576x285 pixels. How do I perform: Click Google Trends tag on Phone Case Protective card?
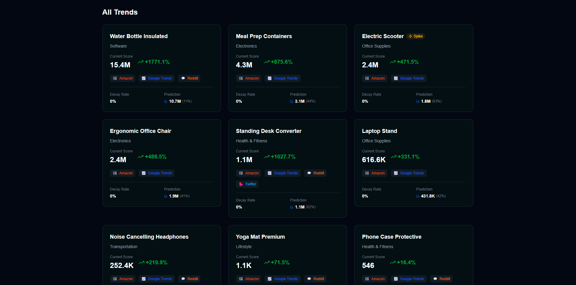tap(409, 279)
